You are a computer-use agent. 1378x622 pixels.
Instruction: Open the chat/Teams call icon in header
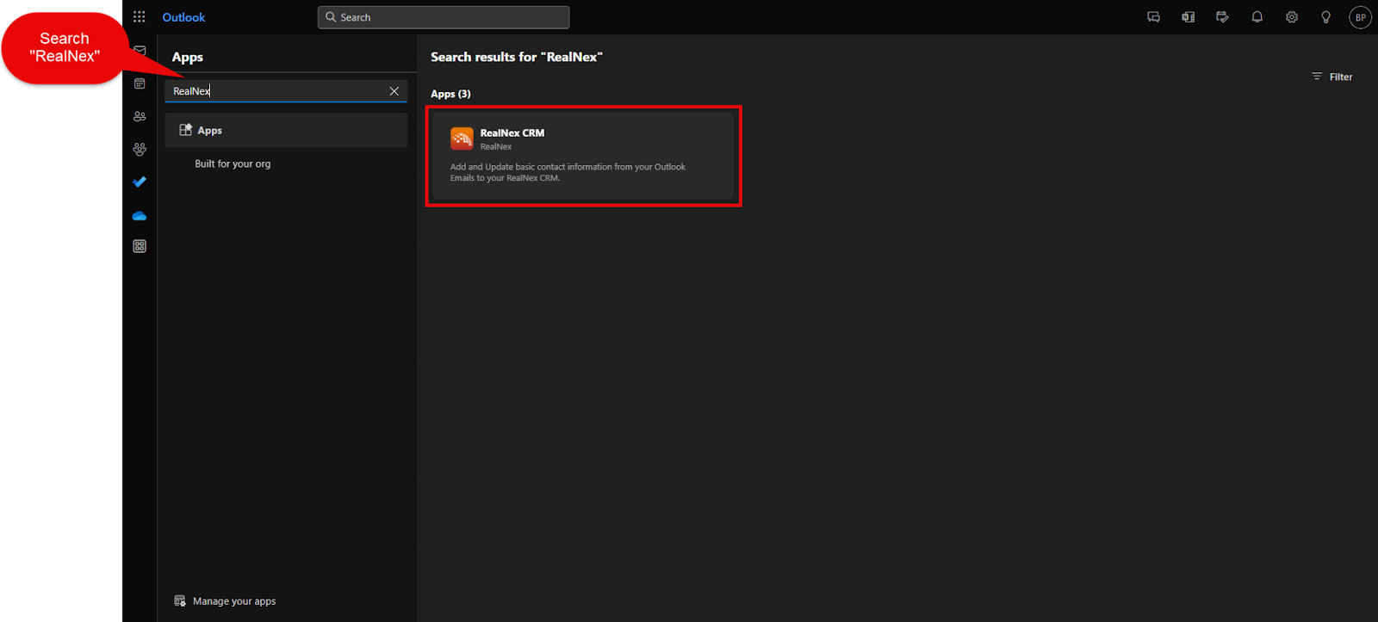point(1154,17)
